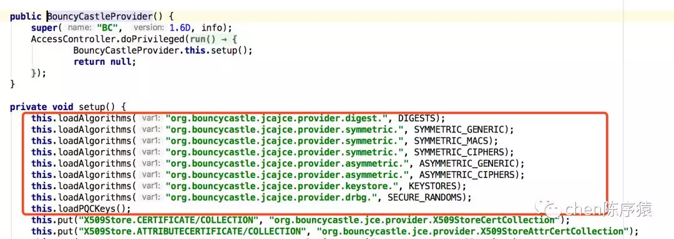Click the DIGESTS constant
Viewport: 674px width, 239px height.
[416, 118]
